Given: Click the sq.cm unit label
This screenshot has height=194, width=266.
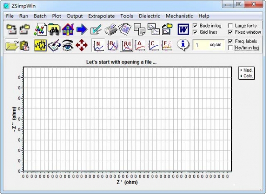Looking at the screenshot, I should [215, 45].
